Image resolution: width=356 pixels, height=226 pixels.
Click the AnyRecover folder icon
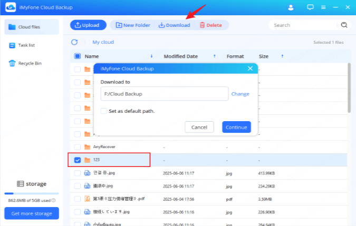[x=87, y=147]
